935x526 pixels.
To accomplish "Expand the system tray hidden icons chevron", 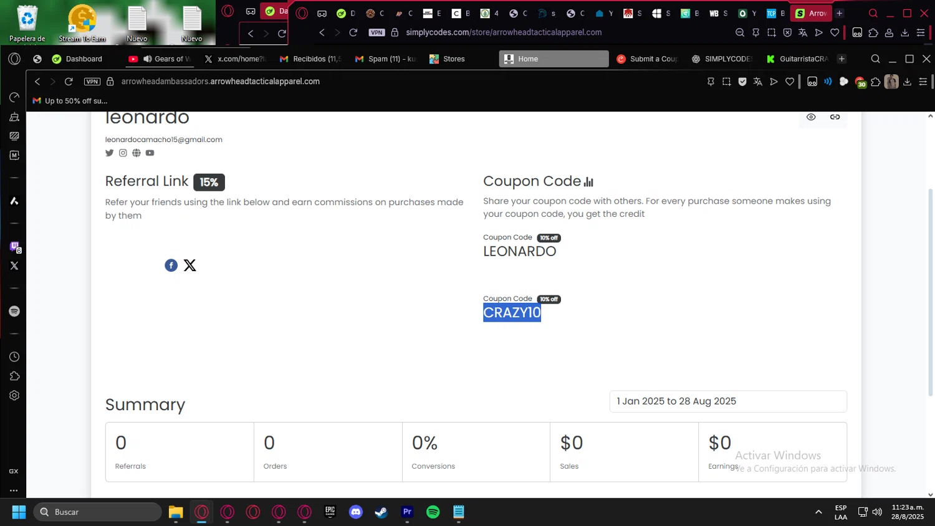I will (818, 512).
